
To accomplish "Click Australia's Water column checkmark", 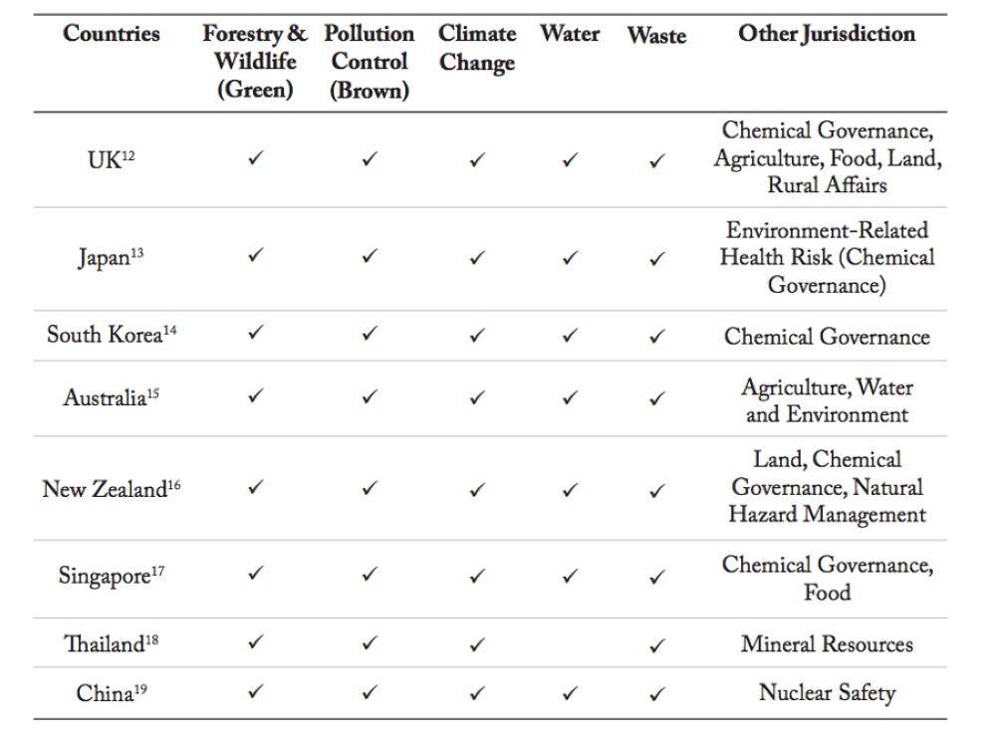I will coord(570,397).
